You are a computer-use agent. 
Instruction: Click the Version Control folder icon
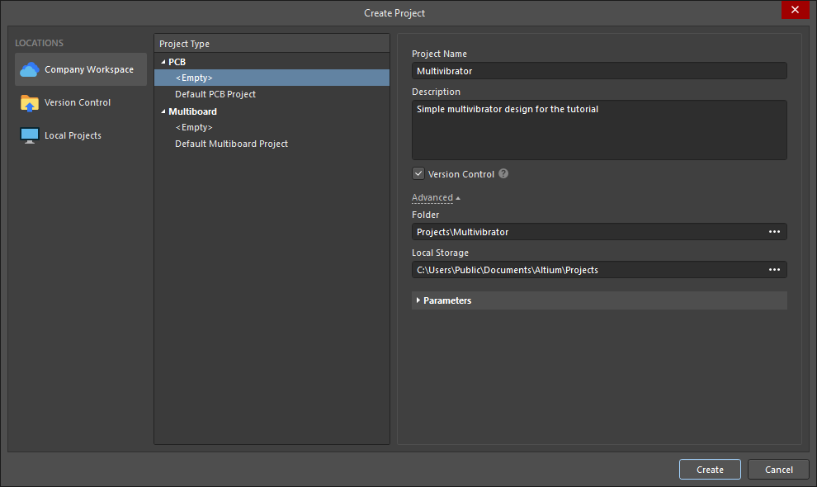[30, 103]
